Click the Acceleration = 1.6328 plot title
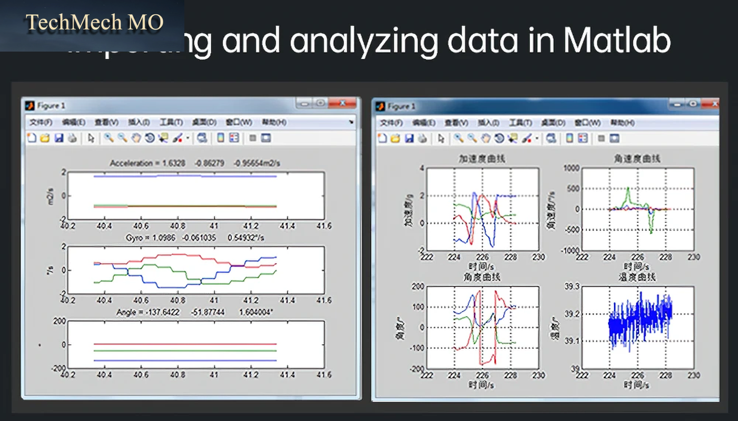The height and width of the screenshot is (421, 738). [x=195, y=164]
